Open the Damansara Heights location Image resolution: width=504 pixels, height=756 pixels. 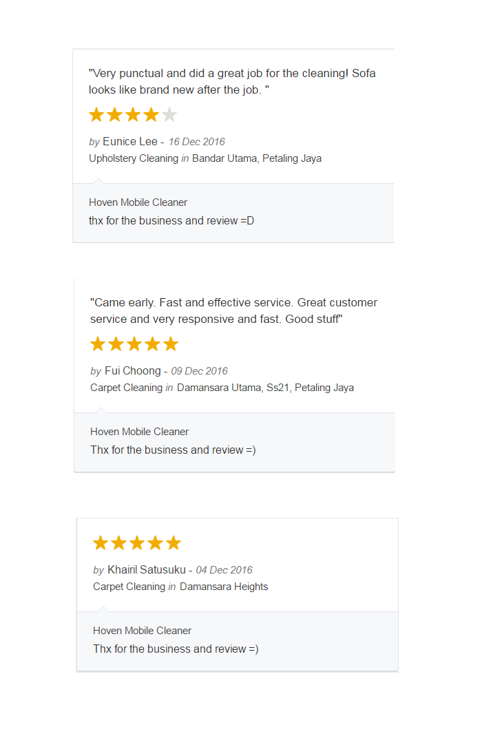coord(224,587)
